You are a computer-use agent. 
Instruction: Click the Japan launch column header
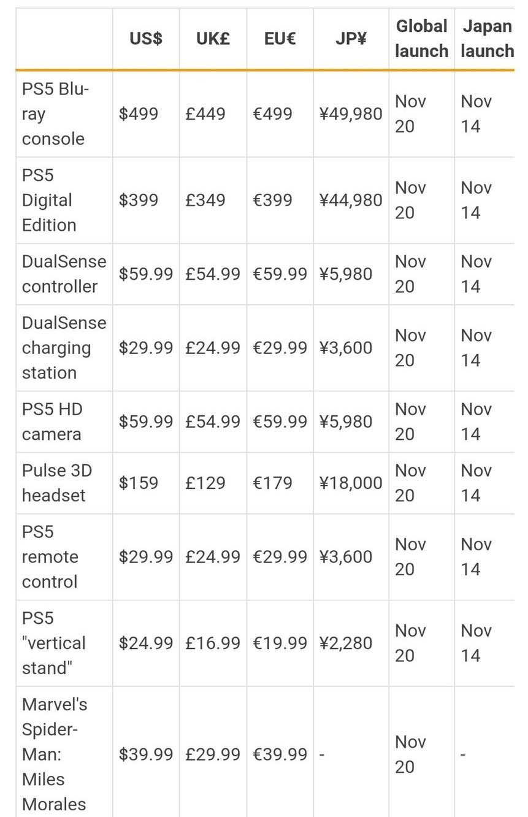(487, 39)
